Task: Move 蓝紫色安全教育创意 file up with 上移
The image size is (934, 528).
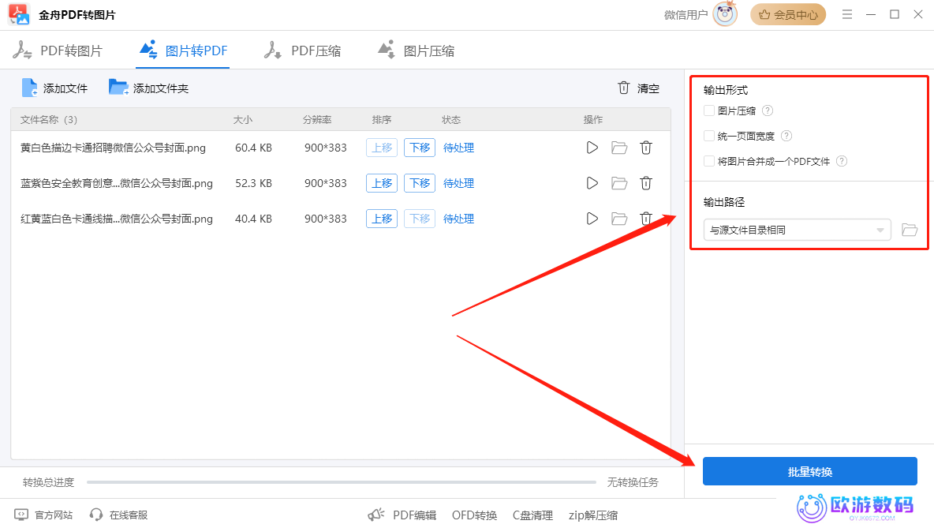Action: [x=382, y=183]
